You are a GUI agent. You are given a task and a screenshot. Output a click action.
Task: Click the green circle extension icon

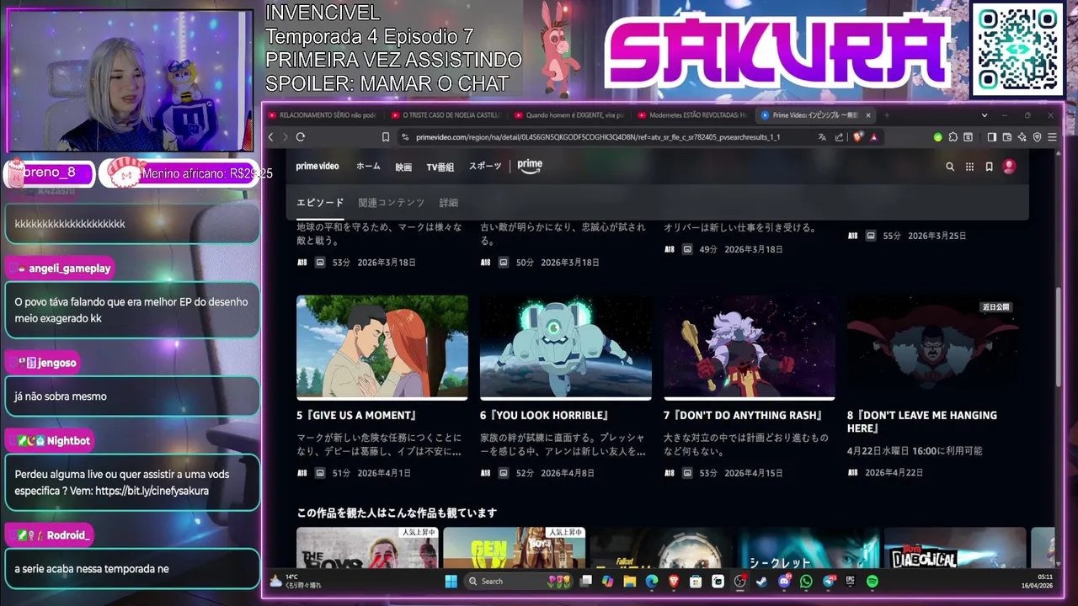(x=937, y=136)
